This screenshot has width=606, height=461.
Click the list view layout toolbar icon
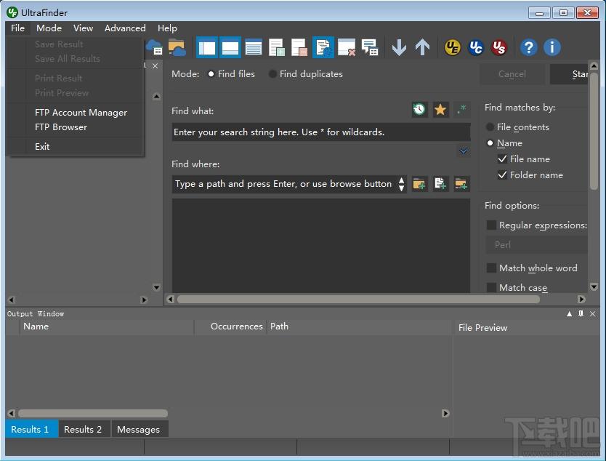tap(254, 47)
